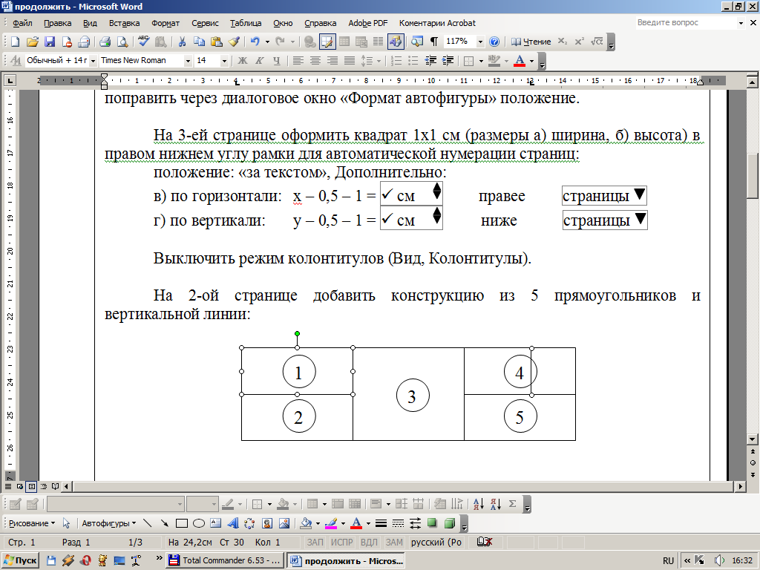Select the Rectangle drawing tool
Viewport: 760px width, 570px height.
point(182,523)
